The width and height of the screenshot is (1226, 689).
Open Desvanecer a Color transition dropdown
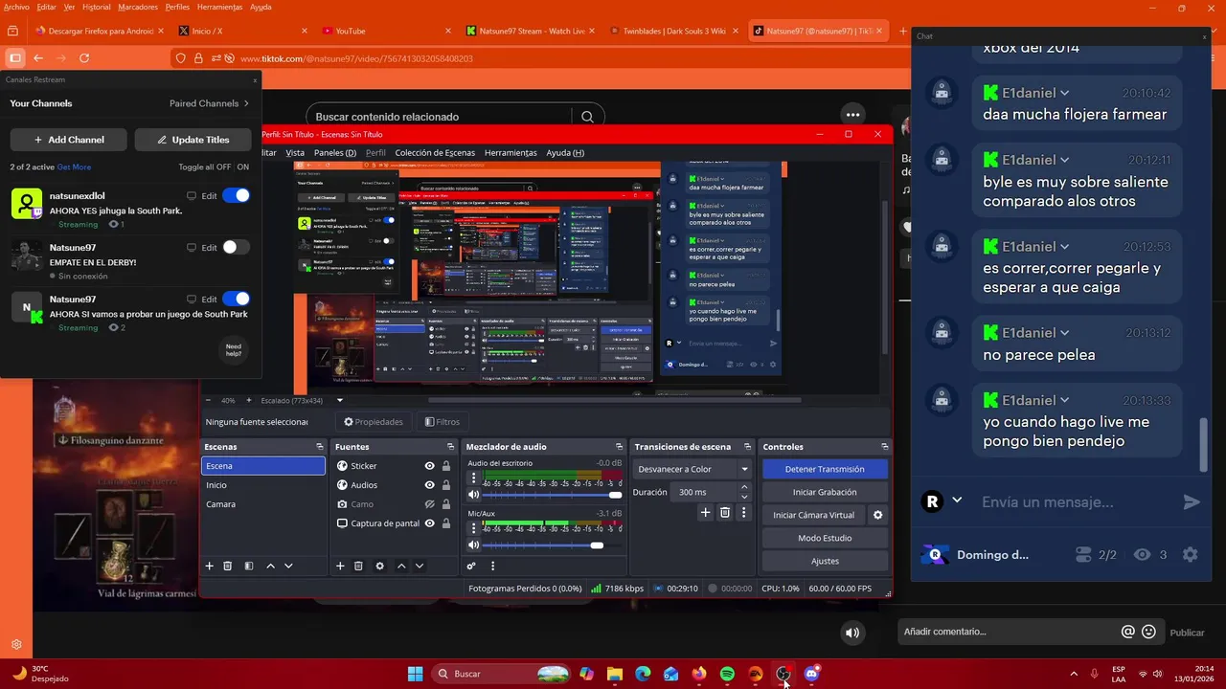(x=693, y=469)
